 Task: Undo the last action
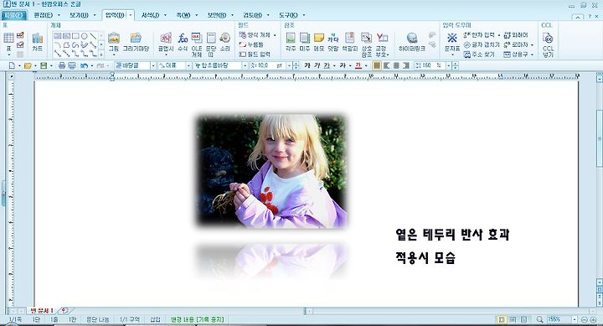tap(84, 66)
